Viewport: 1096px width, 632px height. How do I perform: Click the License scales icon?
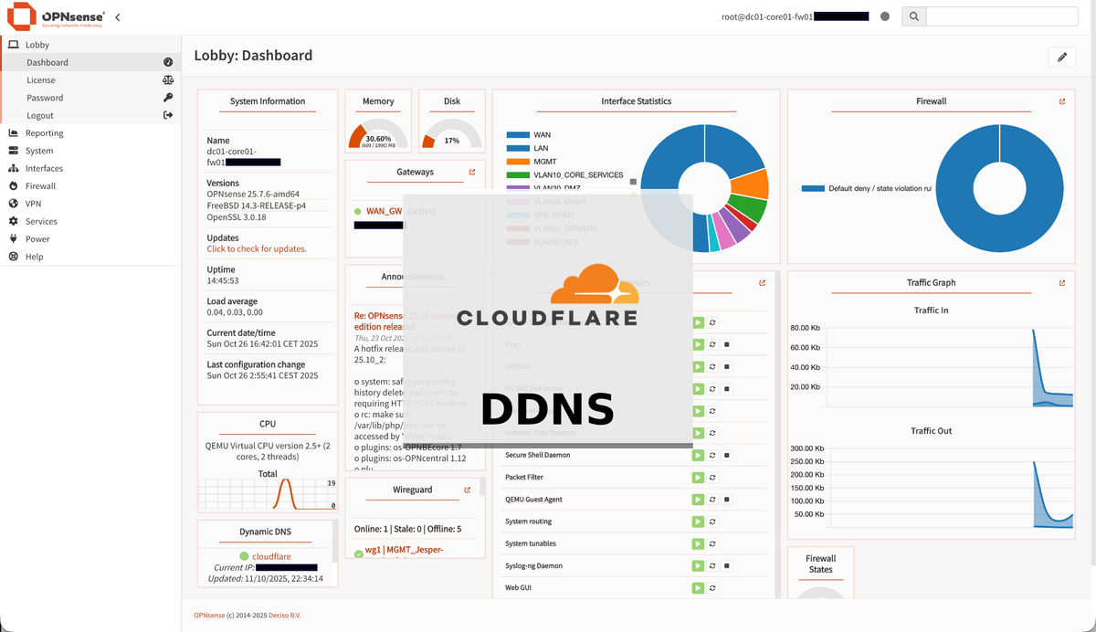tap(168, 79)
